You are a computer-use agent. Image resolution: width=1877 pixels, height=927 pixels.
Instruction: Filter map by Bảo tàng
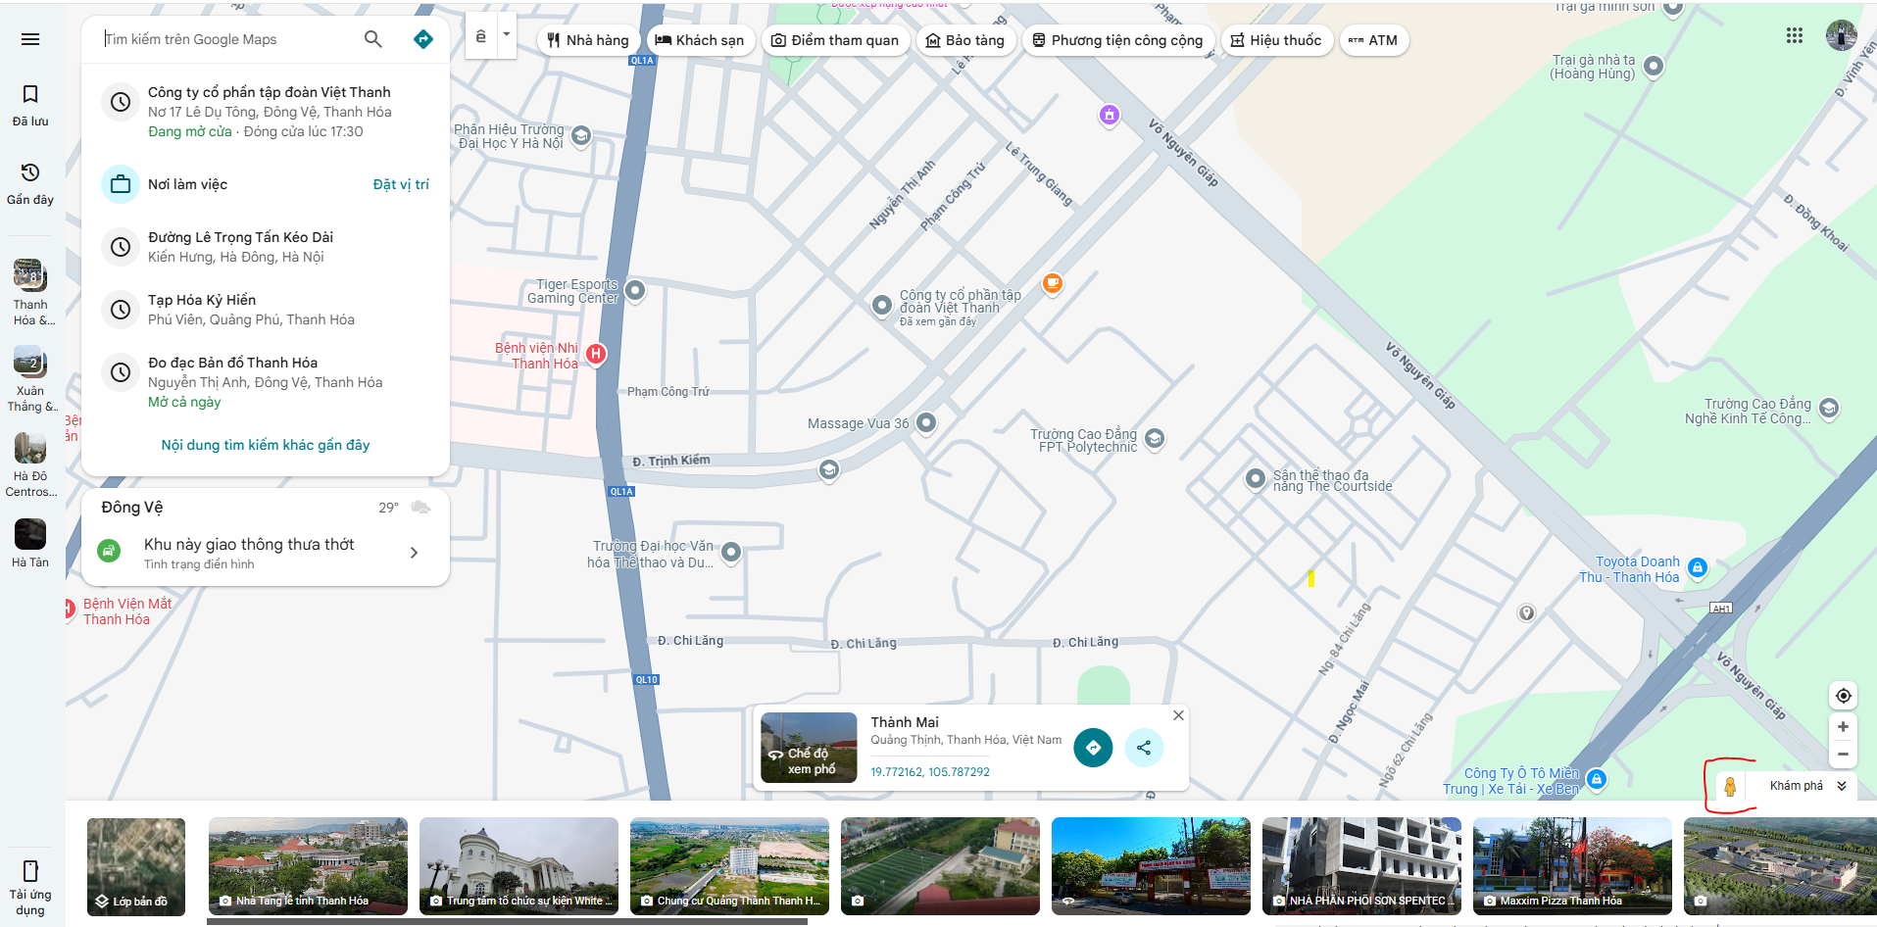pos(964,40)
